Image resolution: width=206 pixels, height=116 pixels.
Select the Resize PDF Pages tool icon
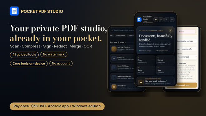pyautogui.click(x=114, y=68)
